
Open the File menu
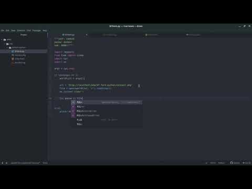tap(3, 30)
